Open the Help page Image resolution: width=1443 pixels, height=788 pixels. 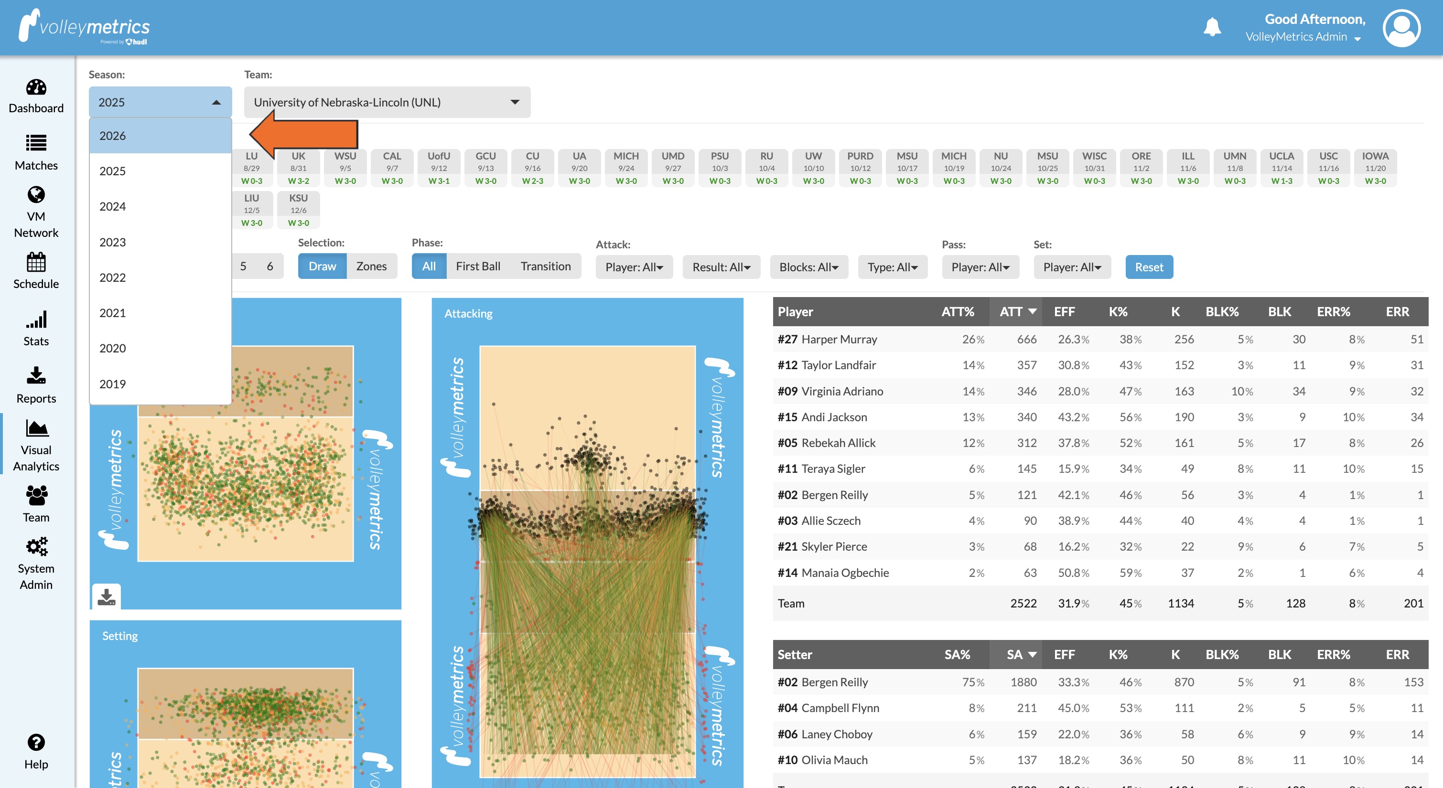[35, 750]
